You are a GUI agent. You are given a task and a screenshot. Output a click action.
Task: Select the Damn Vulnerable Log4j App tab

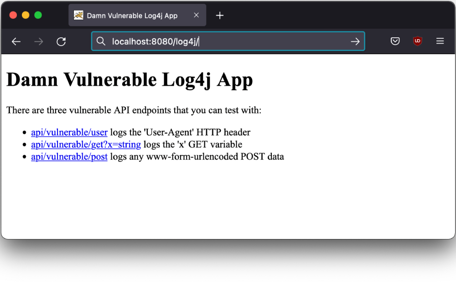coord(137,15)
